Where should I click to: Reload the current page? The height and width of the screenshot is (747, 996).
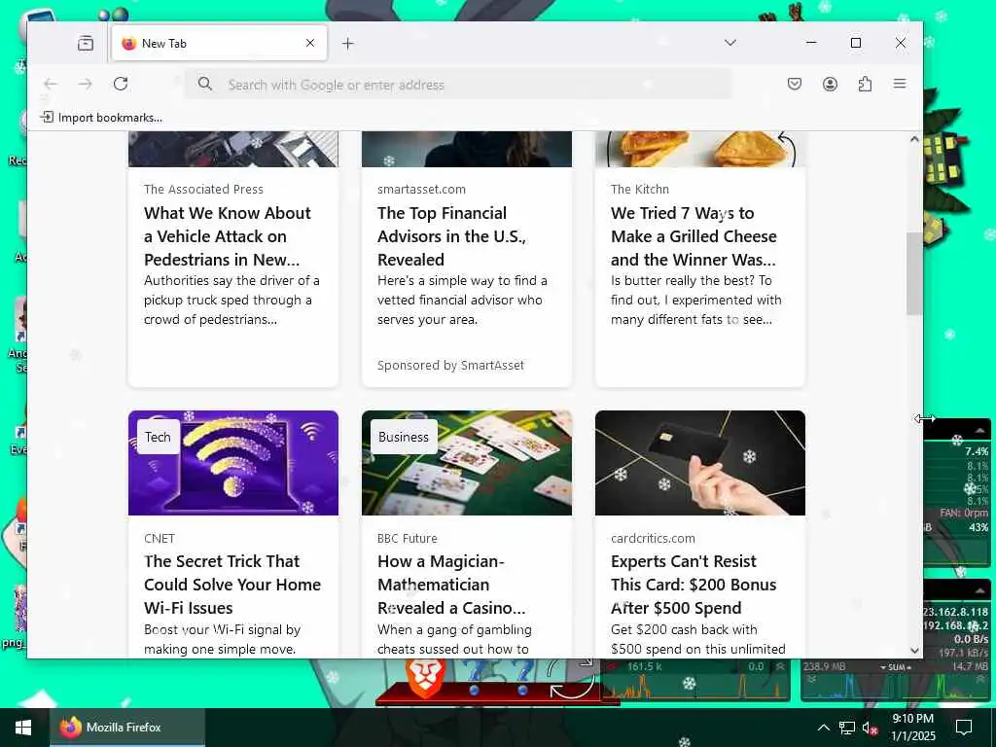pyautogui.click(x=121, y=84)
